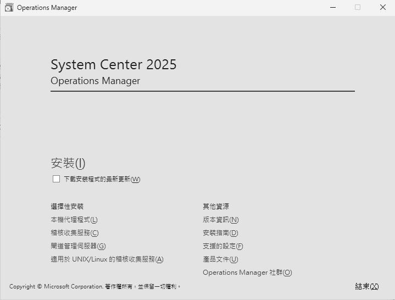
Task: Click the Microsoft Corporation copyright text
Action: point(95,286)
